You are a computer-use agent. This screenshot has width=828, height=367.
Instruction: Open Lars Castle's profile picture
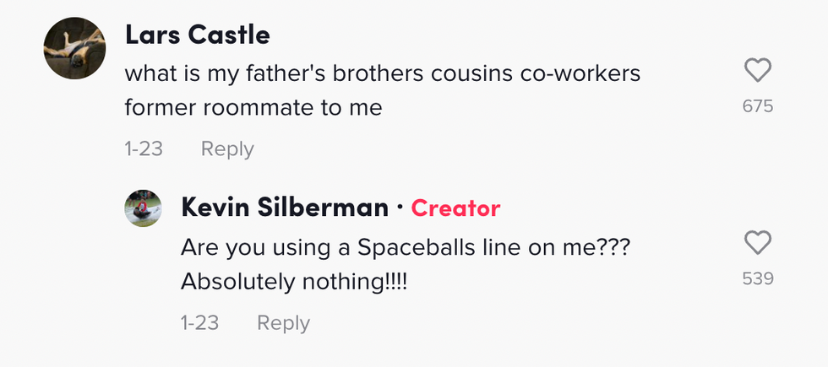[x=74, y=48]
